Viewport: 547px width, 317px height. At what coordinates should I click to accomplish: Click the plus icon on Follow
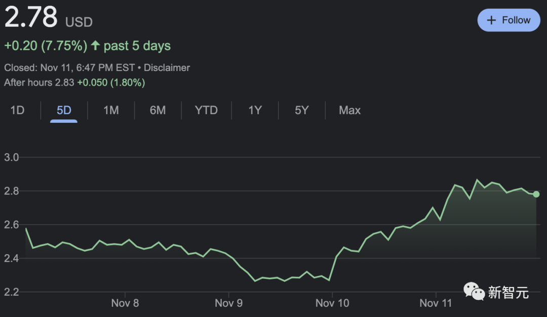[491, 20]
